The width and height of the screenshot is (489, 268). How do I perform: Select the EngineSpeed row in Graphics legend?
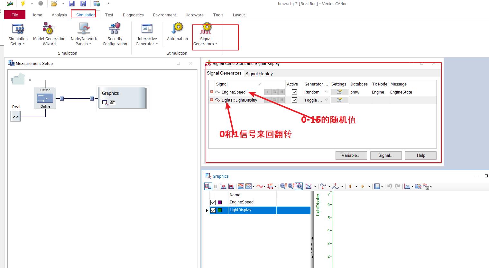pos(260,202)
